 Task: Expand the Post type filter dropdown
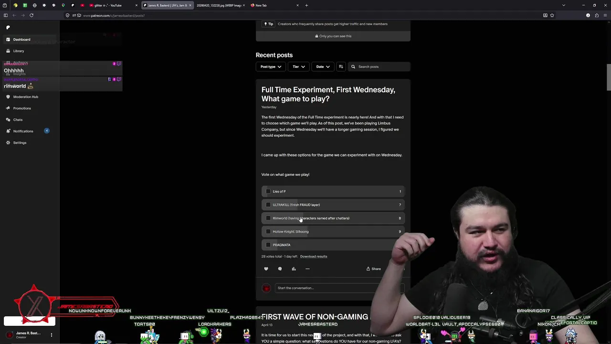(271, 67)
